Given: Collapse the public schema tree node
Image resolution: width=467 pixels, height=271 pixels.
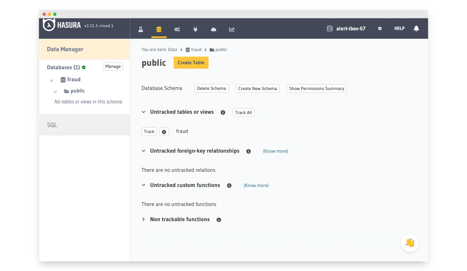Looking at the screenshot, I should click(x=55, y=92).
